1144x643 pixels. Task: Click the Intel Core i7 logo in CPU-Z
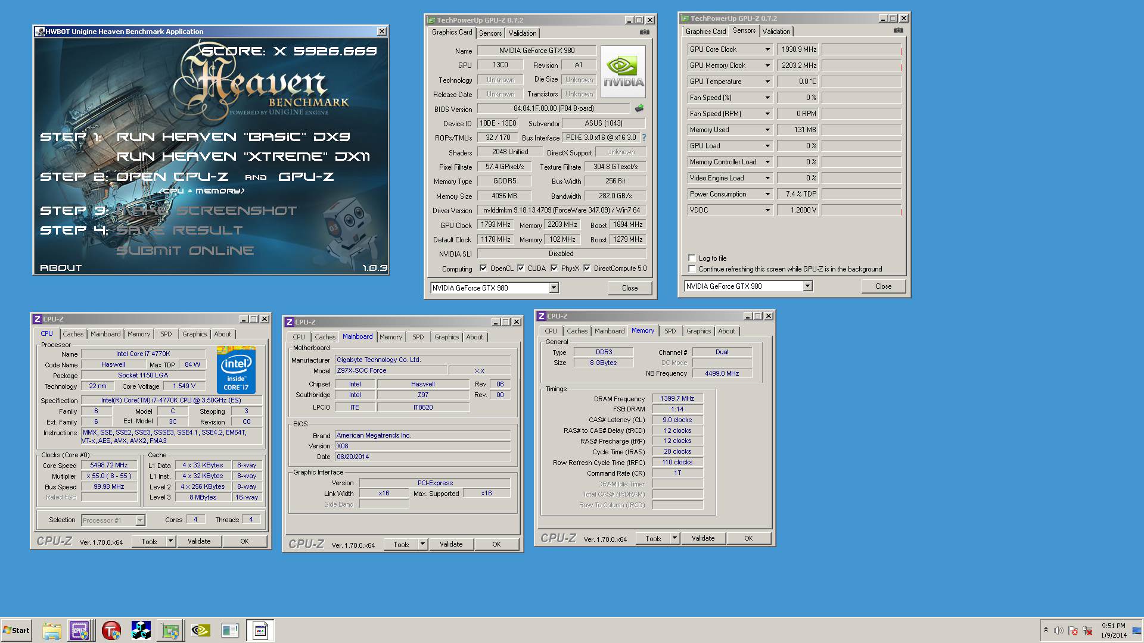(x=236, y=370)
